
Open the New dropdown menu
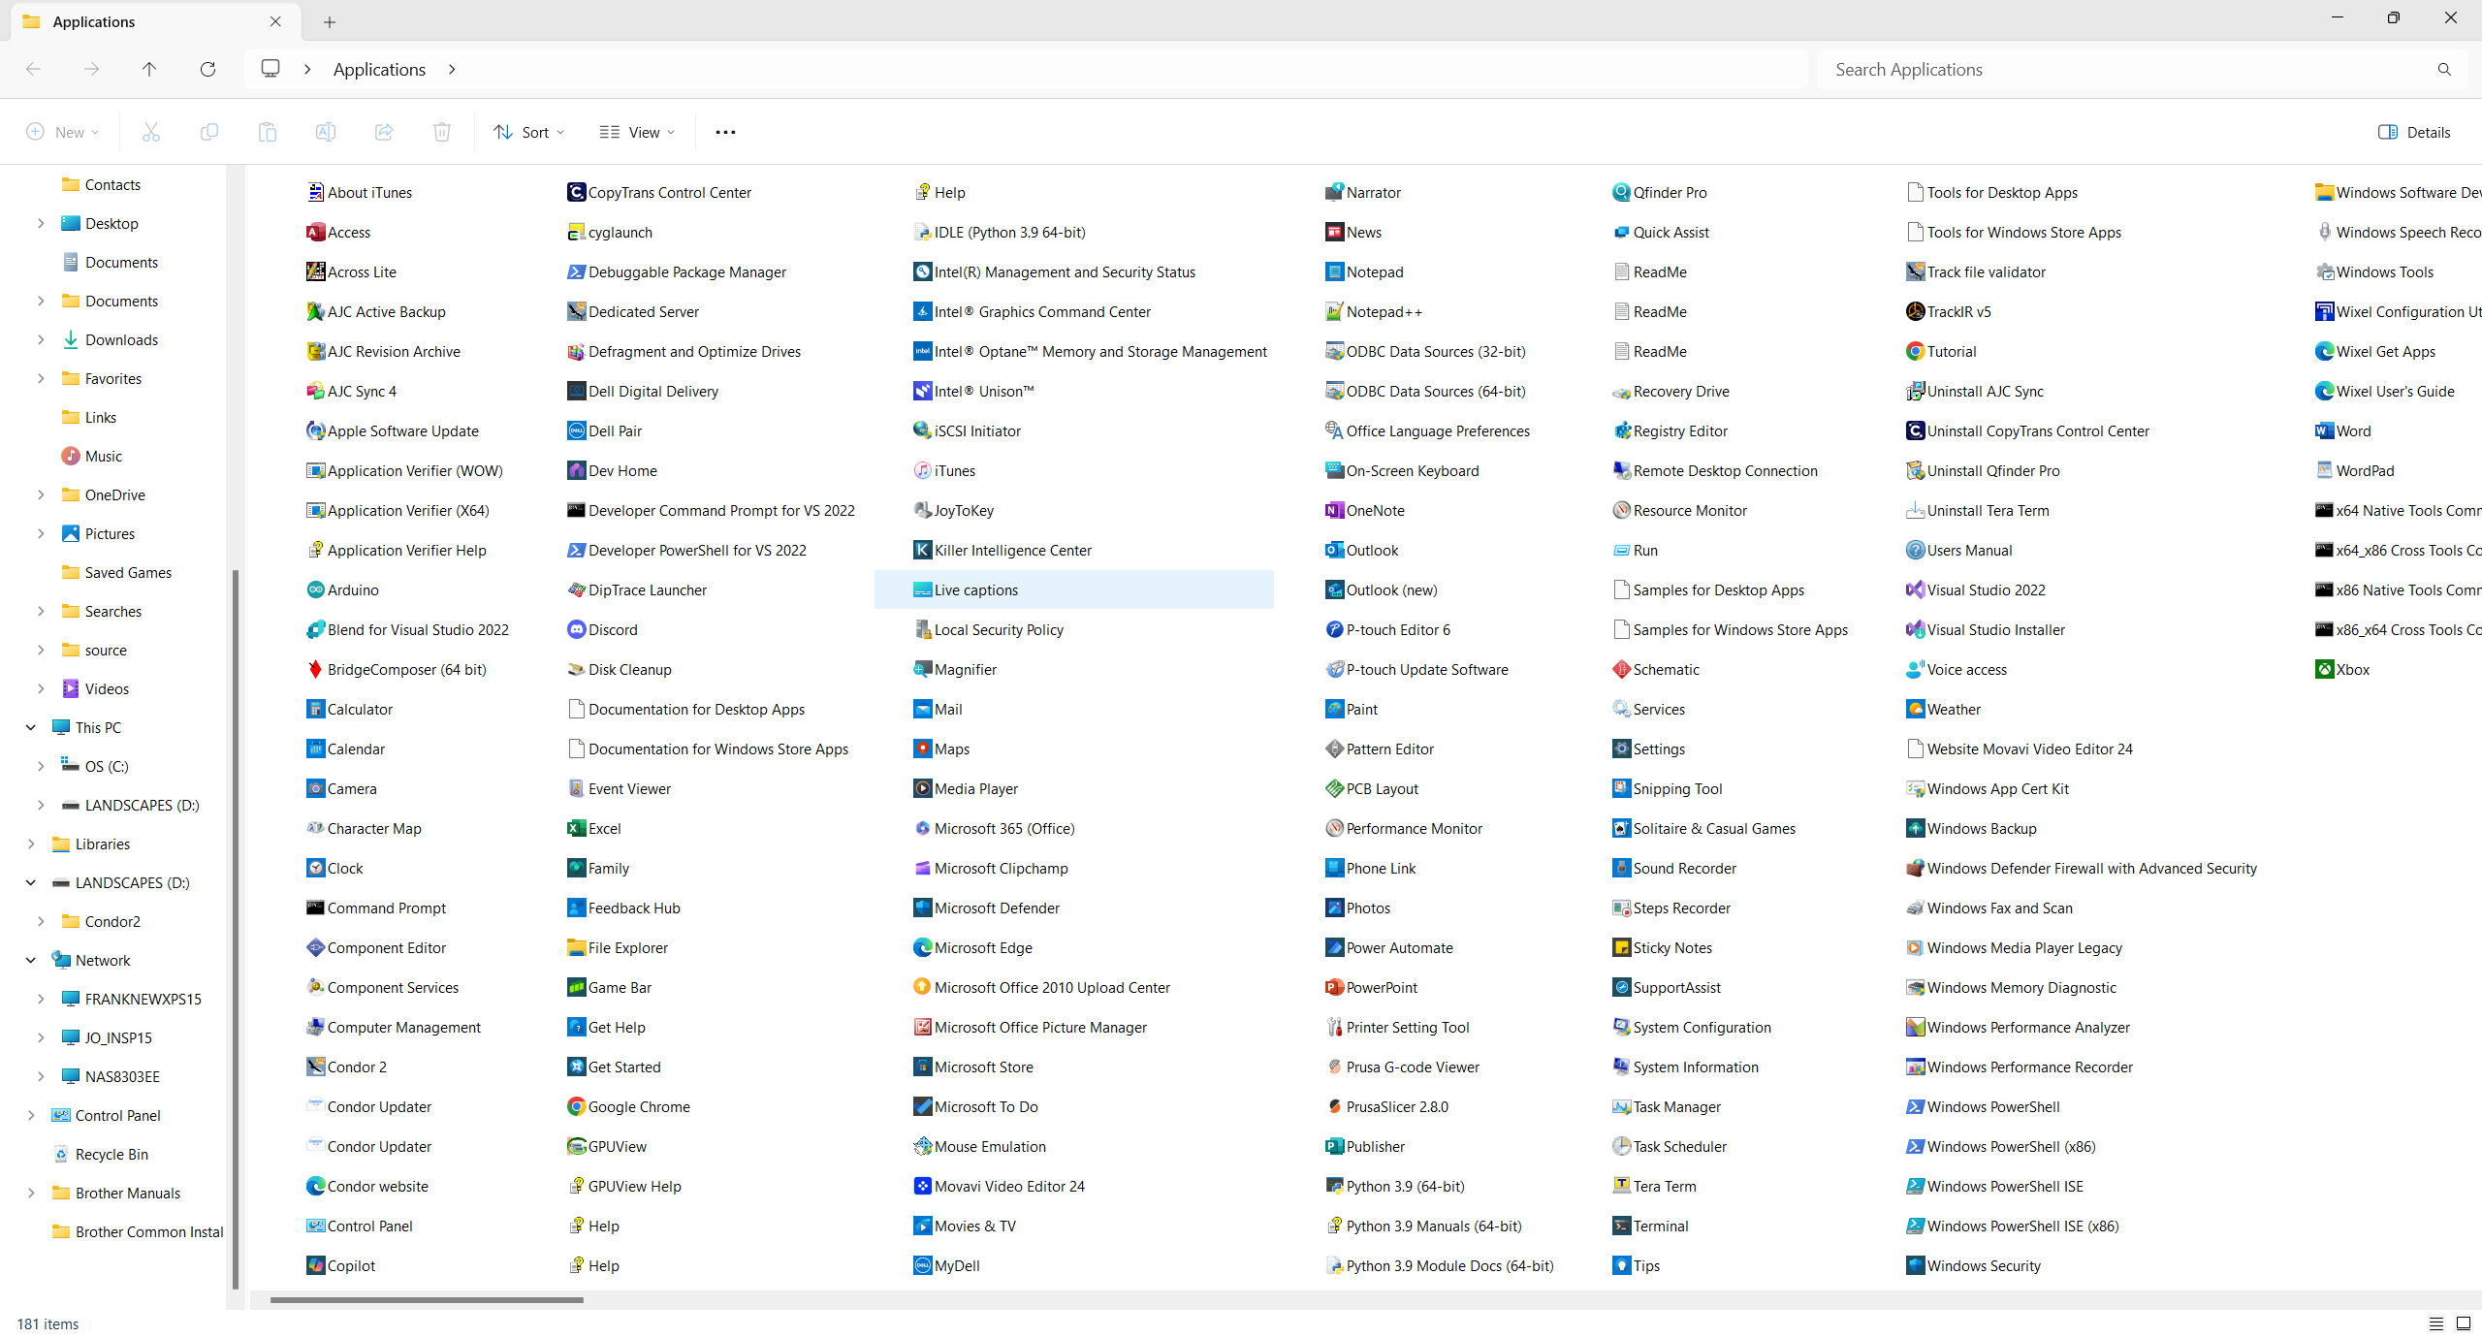pyautogui.click(x=62, y=132)
